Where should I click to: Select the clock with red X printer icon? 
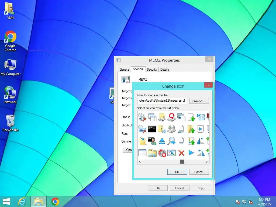pos(142,117)
